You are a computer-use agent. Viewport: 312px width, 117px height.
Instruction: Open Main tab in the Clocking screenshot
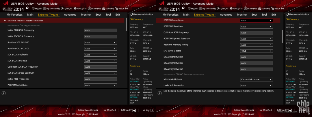click(30, 14)
